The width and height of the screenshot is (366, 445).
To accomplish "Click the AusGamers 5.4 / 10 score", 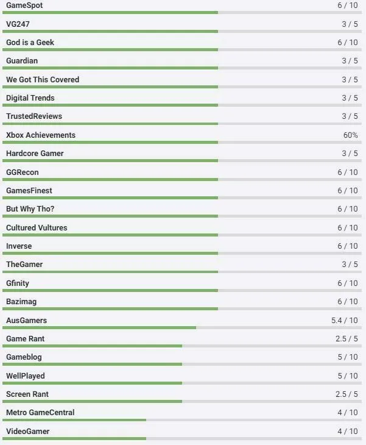I will 345,320.
